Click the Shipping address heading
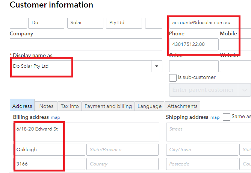Screen dimensions: 251x173 (187, 117)
